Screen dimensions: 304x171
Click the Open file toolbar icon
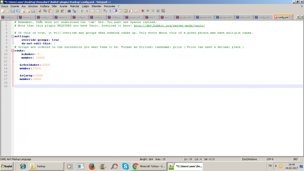(x=8, y=11)
